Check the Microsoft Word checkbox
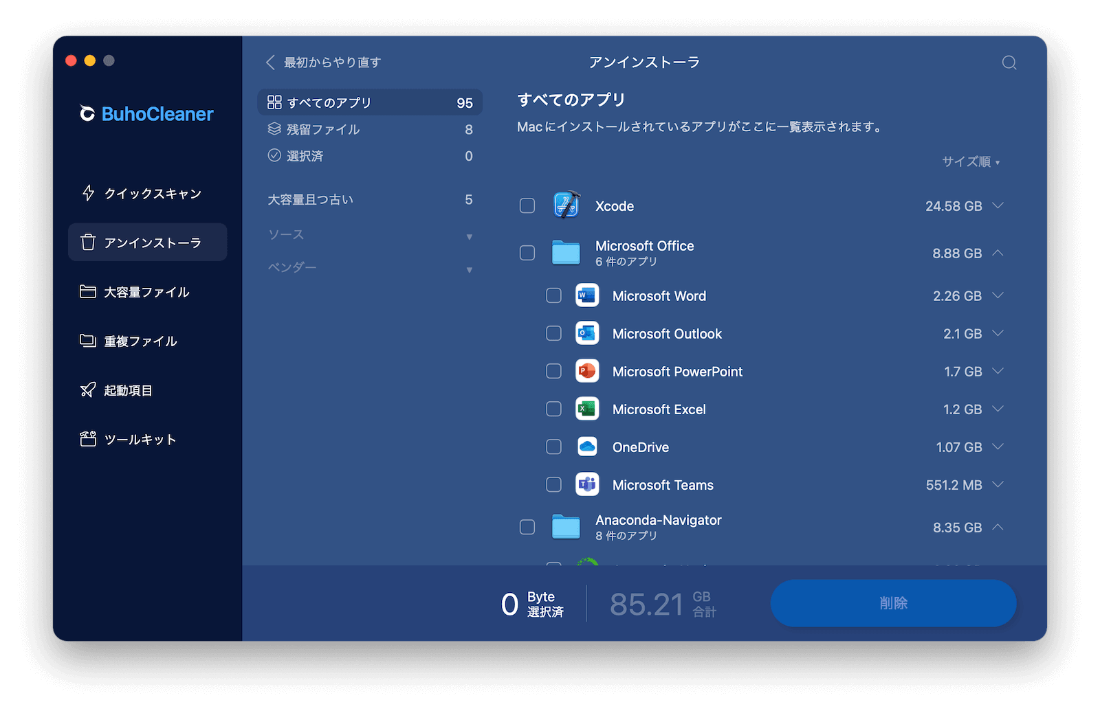 [x=553, y=295]
